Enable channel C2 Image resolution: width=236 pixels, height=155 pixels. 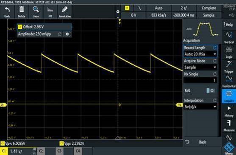41,151
